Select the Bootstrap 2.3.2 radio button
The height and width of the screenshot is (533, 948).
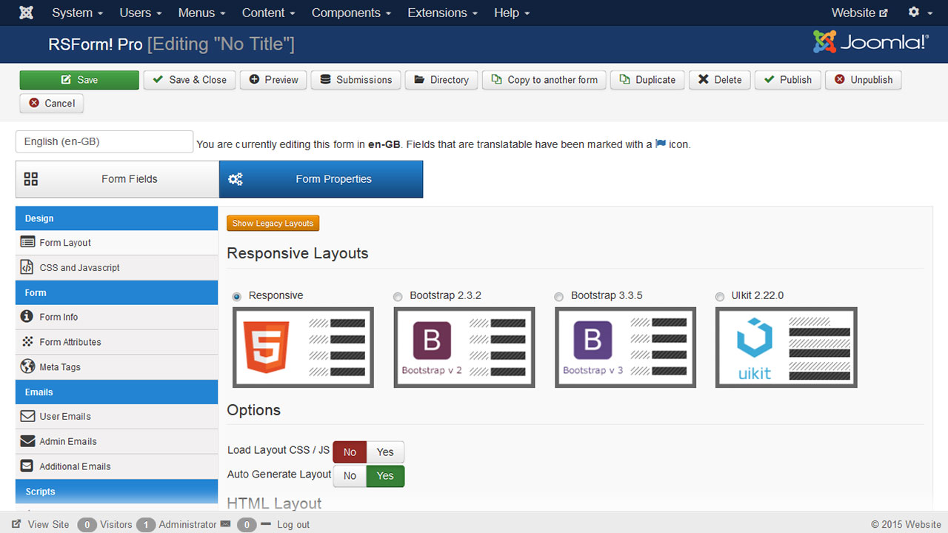tap(398, 296)
